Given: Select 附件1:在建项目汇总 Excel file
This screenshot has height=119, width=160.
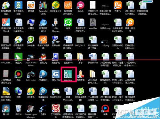Looking at the screenshot, I should tap(118, 57).
